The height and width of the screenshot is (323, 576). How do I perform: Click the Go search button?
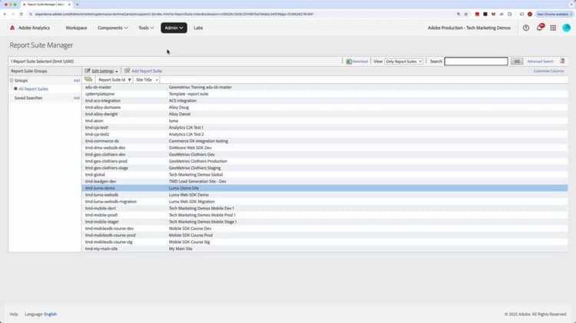tap(517, 61)
